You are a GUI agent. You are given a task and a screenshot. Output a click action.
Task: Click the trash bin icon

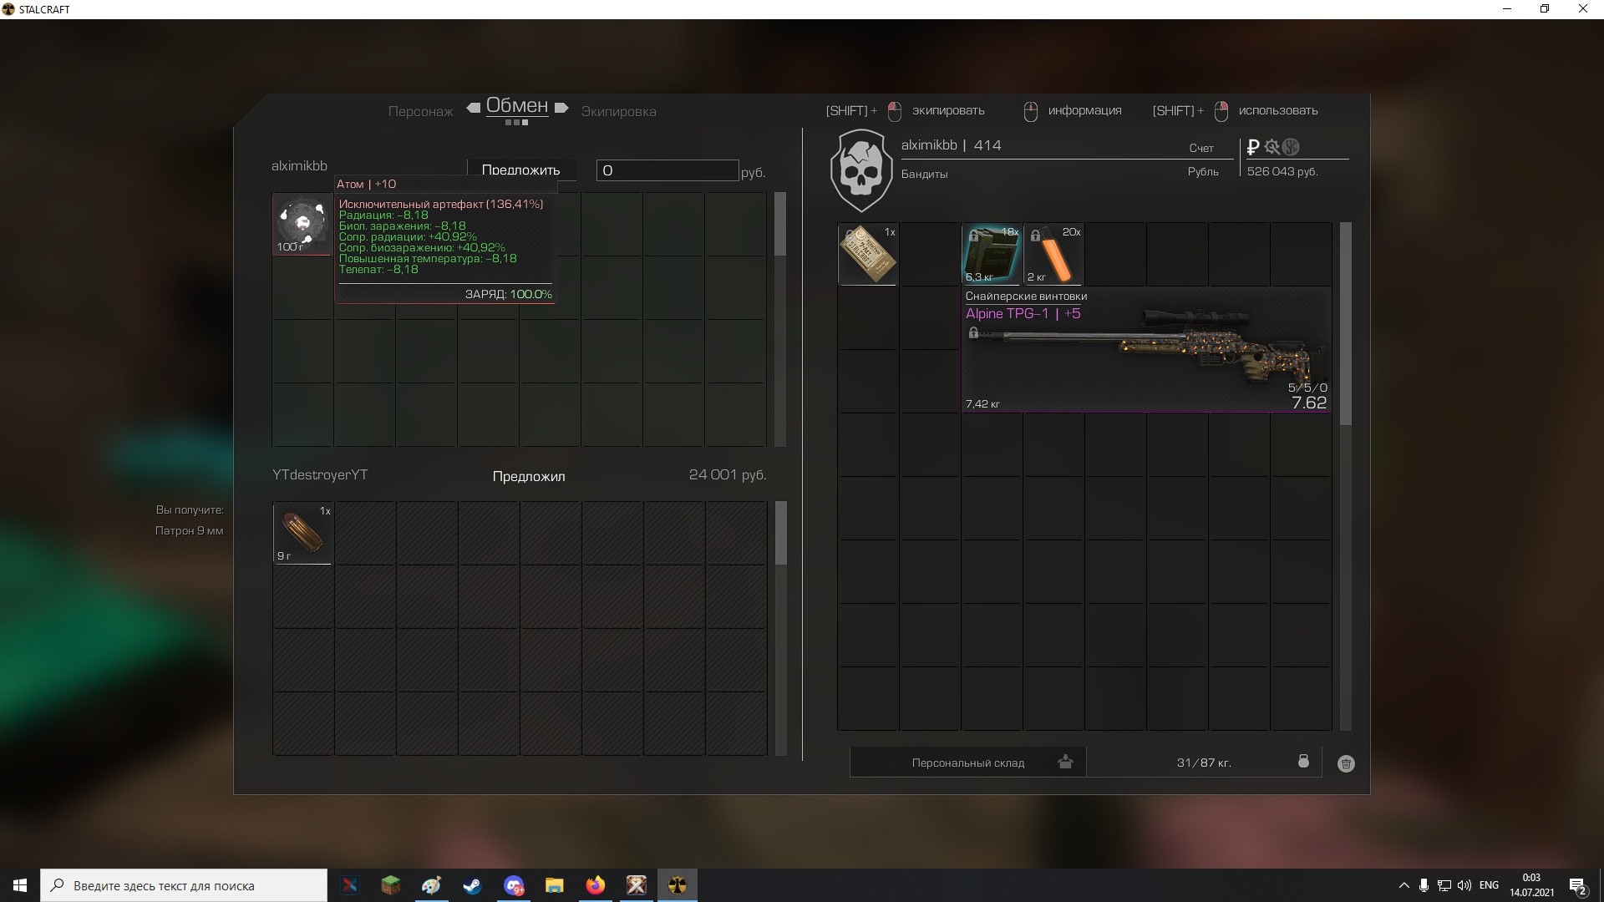click(1346, 763)
